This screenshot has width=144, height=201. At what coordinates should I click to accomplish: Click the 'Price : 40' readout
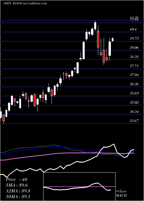coord(16,179)
